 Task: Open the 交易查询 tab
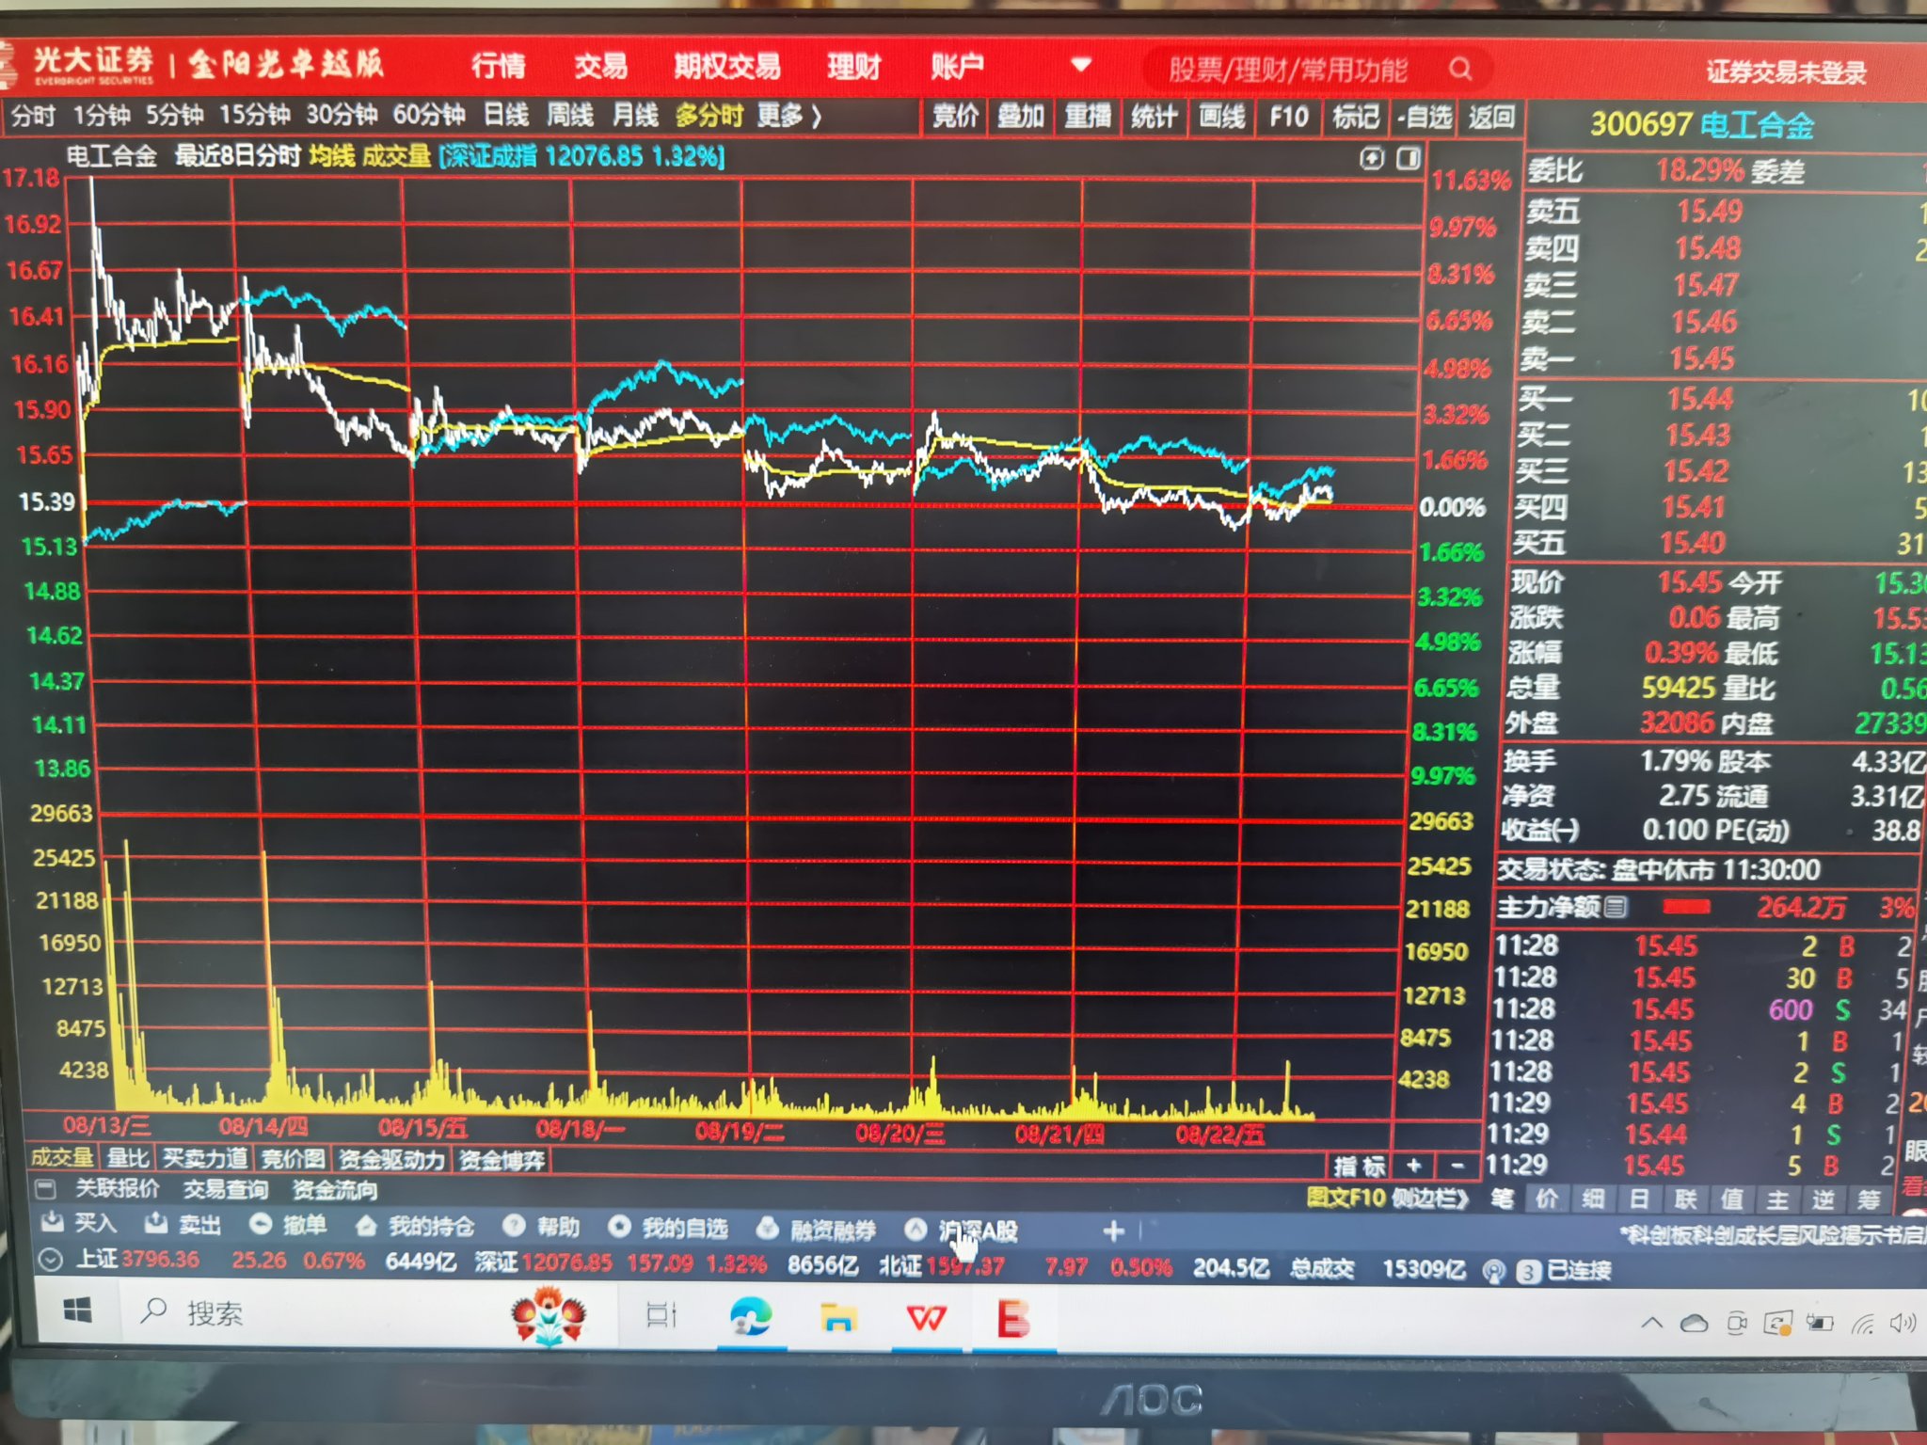(226, 1190)
